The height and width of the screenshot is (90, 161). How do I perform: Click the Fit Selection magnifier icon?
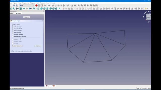pyautogui.click(x=14, y=8)
